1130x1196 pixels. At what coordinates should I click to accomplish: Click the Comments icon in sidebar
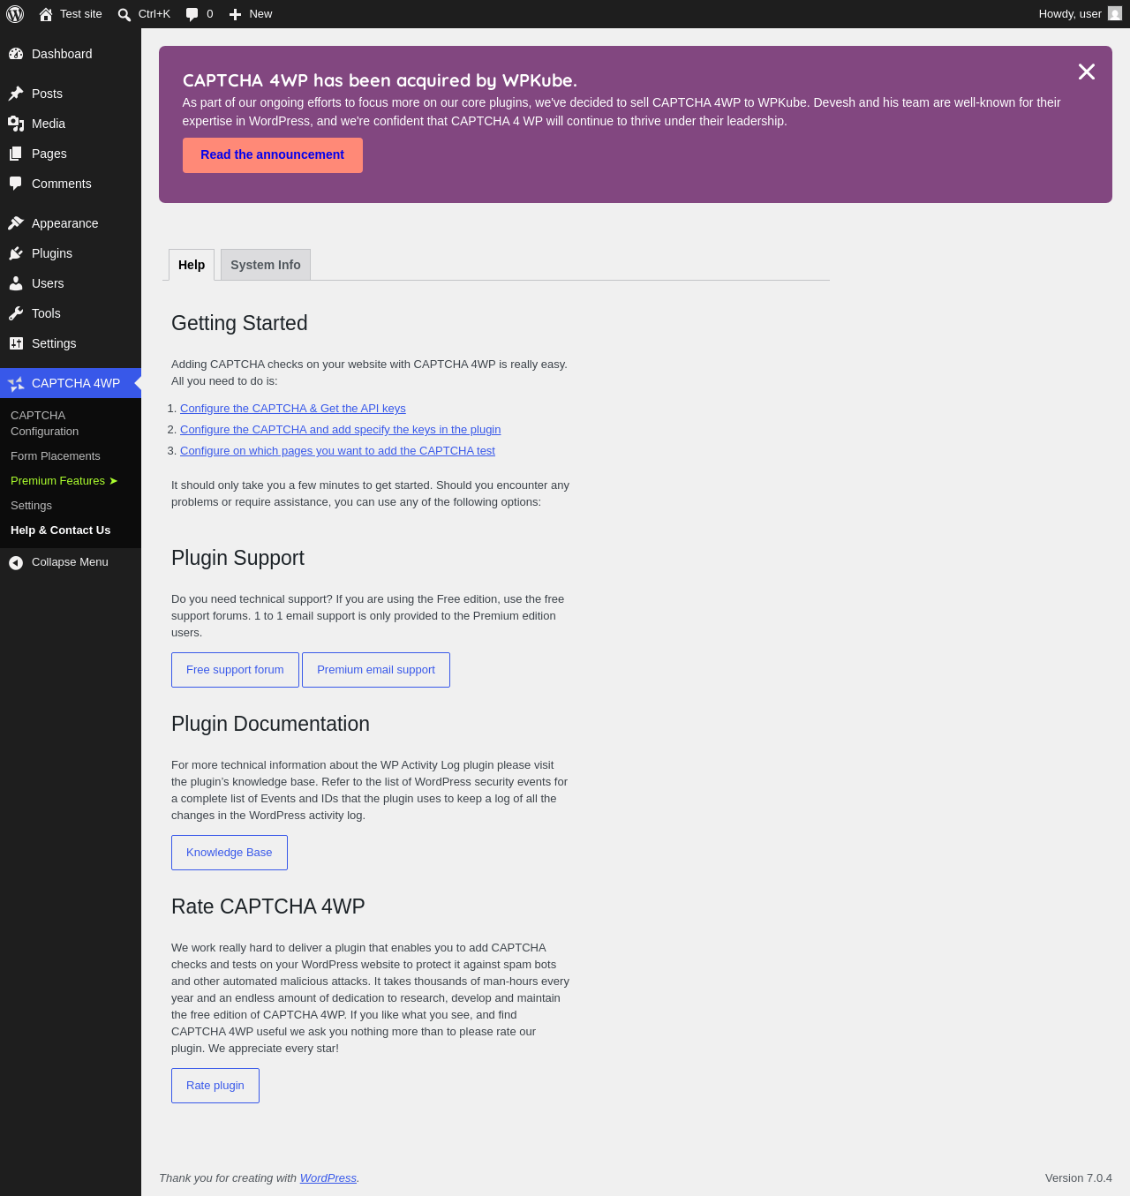16,184
